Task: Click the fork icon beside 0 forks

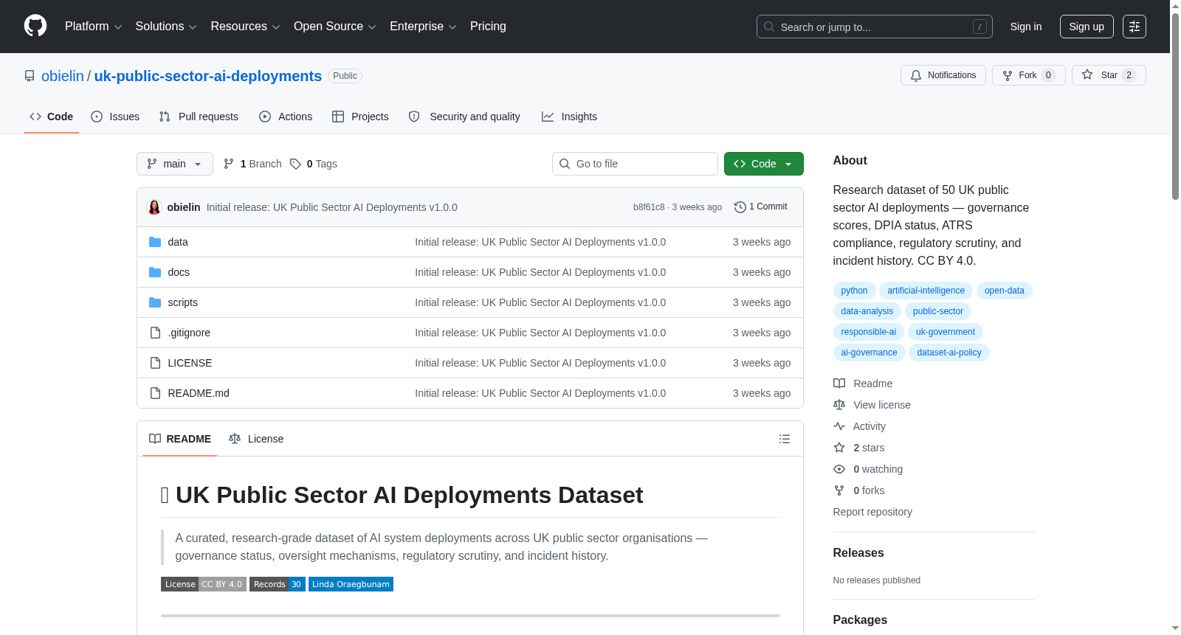Action: 839,490
